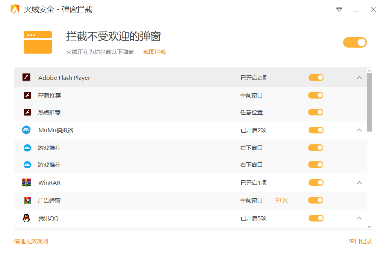Click 清理无效规则 link
This screenshot has width=386, height=253.
pos(31,241)
